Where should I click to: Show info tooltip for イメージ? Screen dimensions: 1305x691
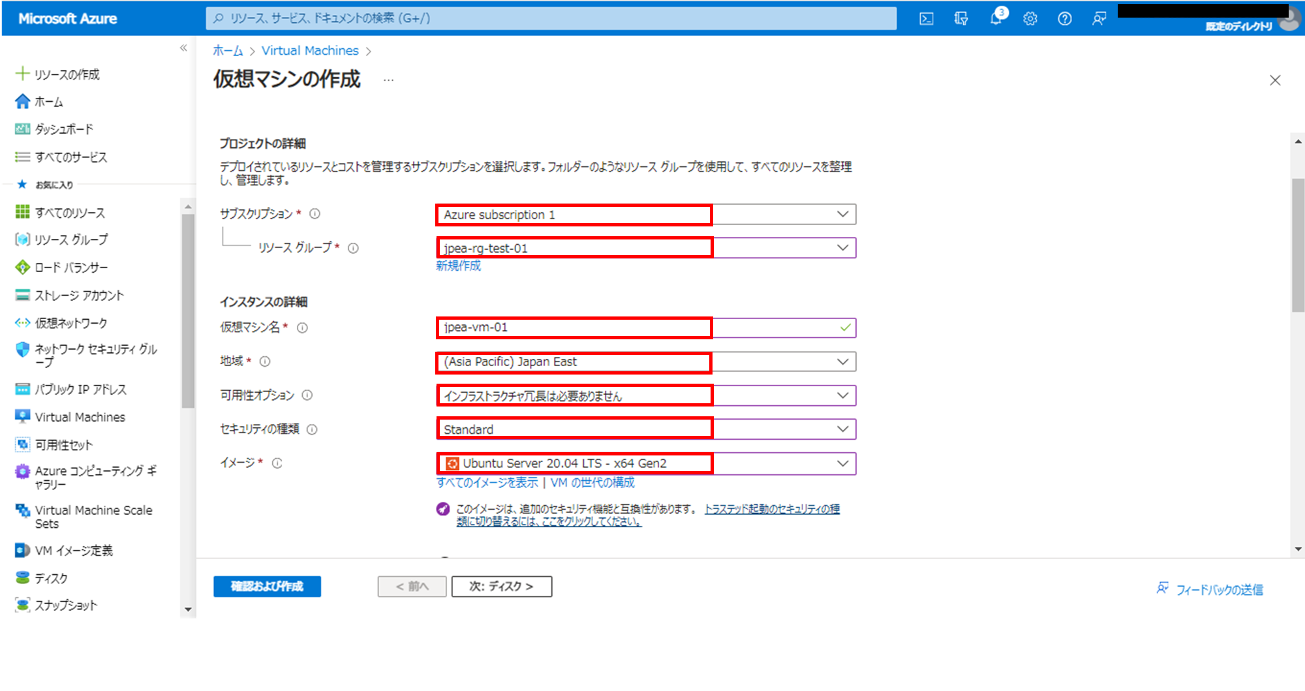pos(277,463)
